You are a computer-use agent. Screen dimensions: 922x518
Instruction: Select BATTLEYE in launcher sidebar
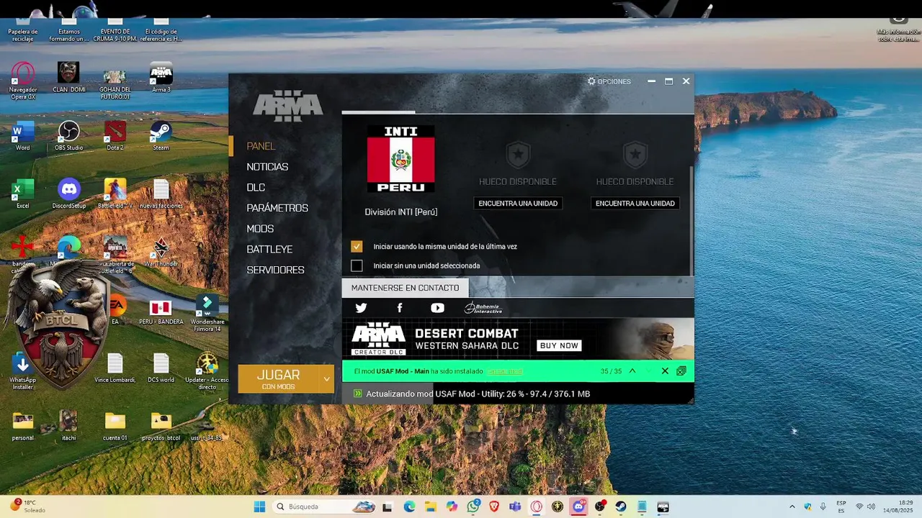pos(269,250)
